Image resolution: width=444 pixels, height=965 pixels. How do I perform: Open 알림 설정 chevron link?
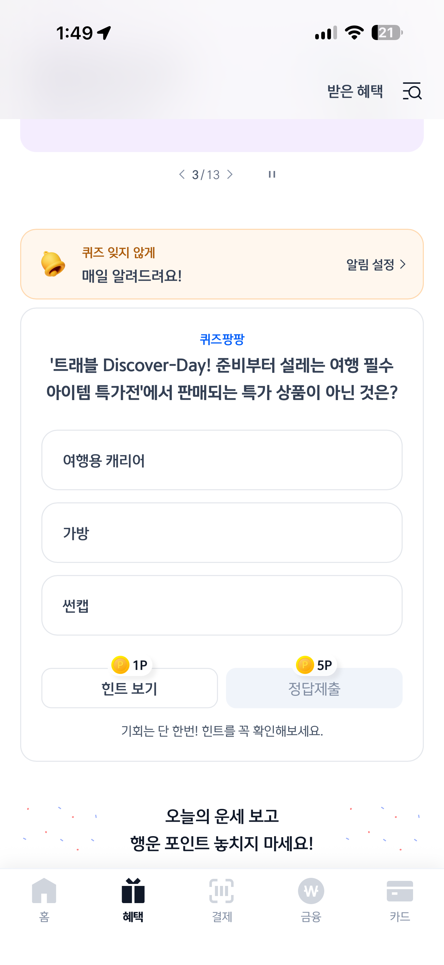pyautogui.click(x=376, y=264)
